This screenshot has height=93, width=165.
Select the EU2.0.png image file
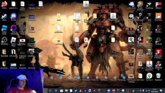click(13, 66)
